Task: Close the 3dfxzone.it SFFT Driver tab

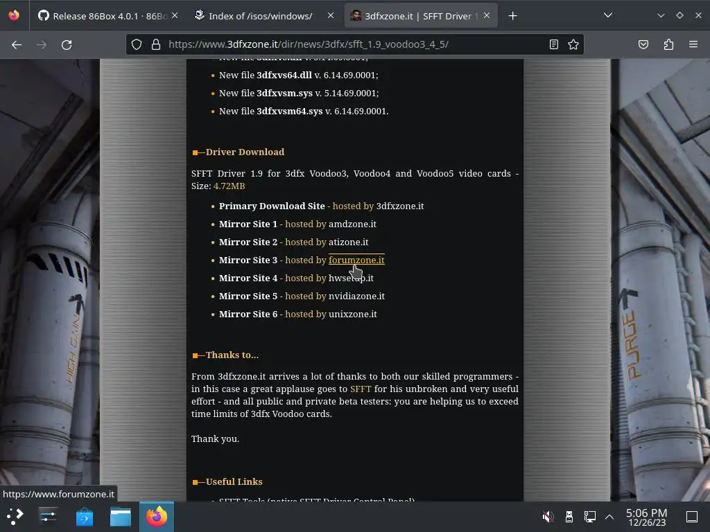Action: (x=487, y=15)
